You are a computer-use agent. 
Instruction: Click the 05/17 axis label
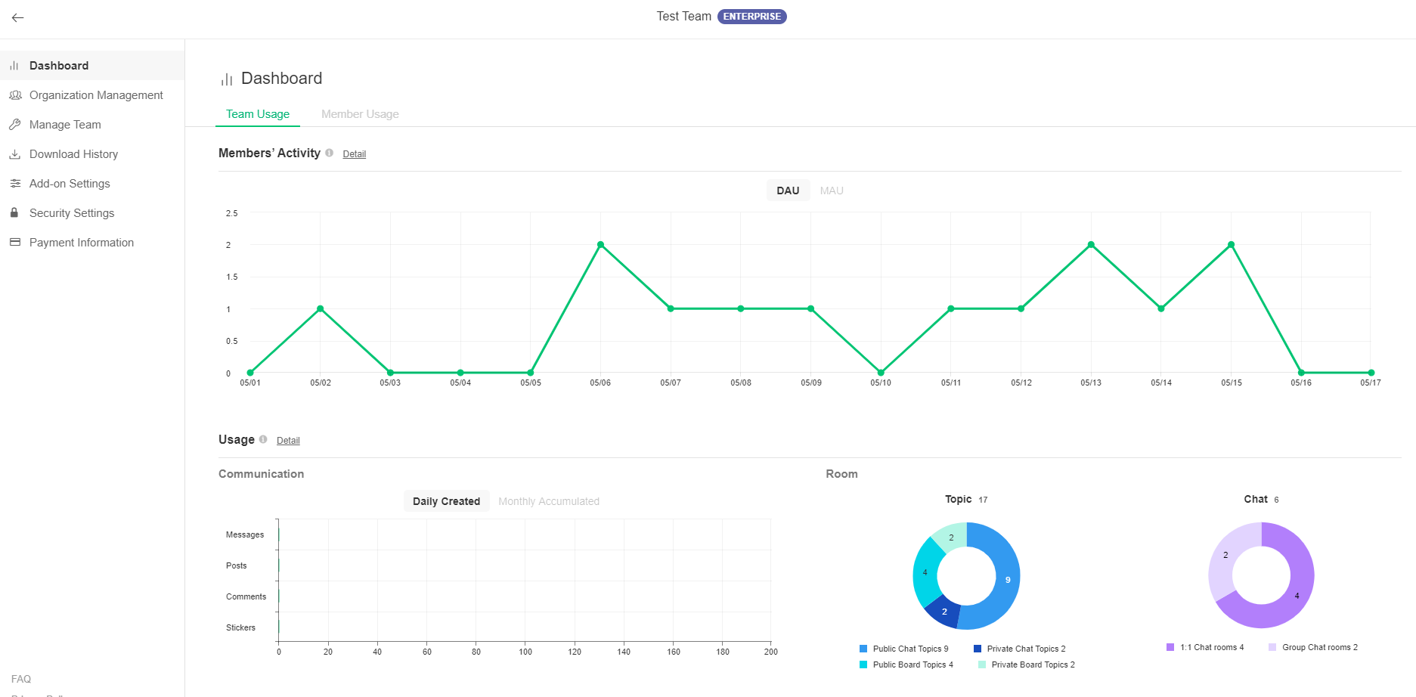point(1370,383)
